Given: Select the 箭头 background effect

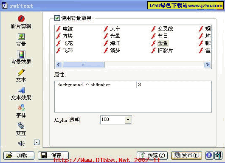Looking at the screenshot, I should pos(115,51).
